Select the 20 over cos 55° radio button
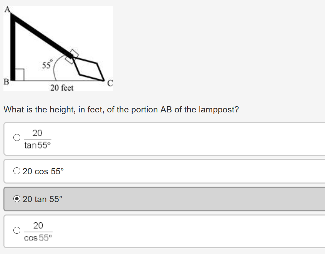This screenshot has width=325, height=254. point(17,231)
